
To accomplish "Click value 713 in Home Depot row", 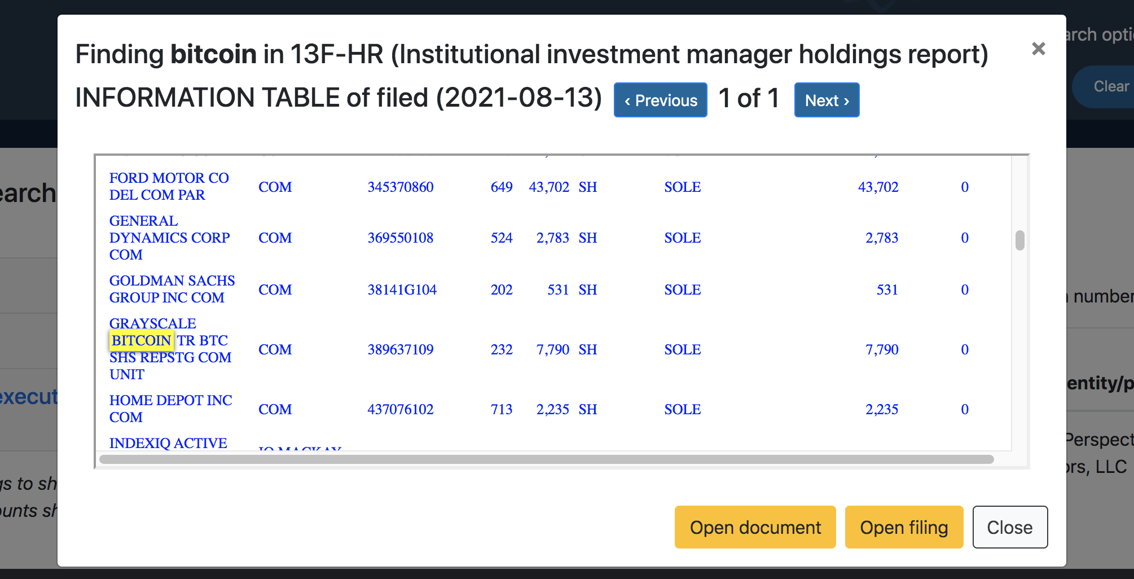I will click(502, 409).
